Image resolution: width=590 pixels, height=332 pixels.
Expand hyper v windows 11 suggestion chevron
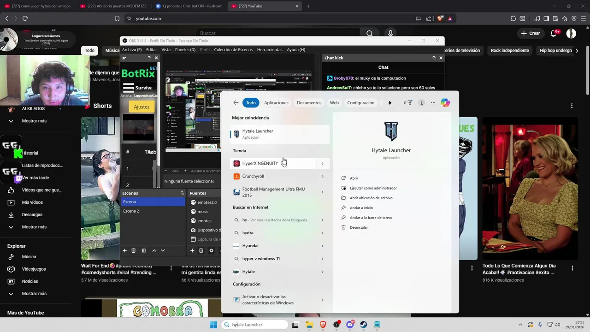coord(322,259)
